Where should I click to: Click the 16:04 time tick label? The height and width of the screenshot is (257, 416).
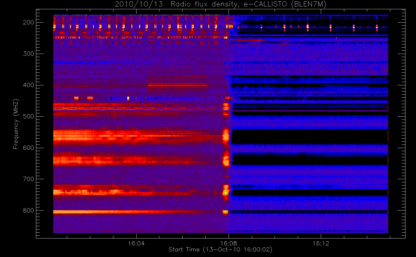(136, 243)
